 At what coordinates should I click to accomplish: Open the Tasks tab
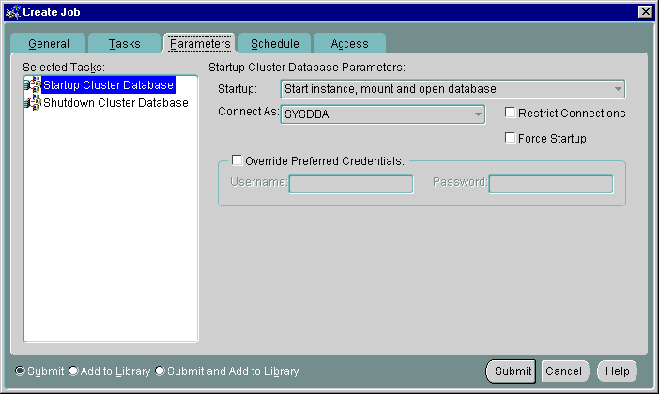point(125,44)
